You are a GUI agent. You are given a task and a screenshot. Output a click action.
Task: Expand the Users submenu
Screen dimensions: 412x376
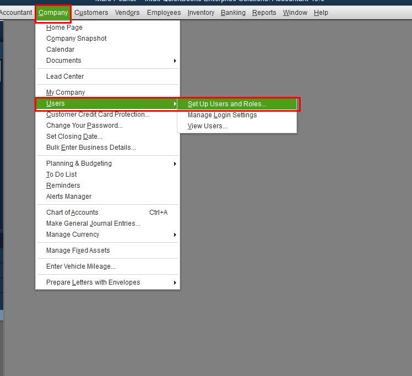click(x=107, y=103)
